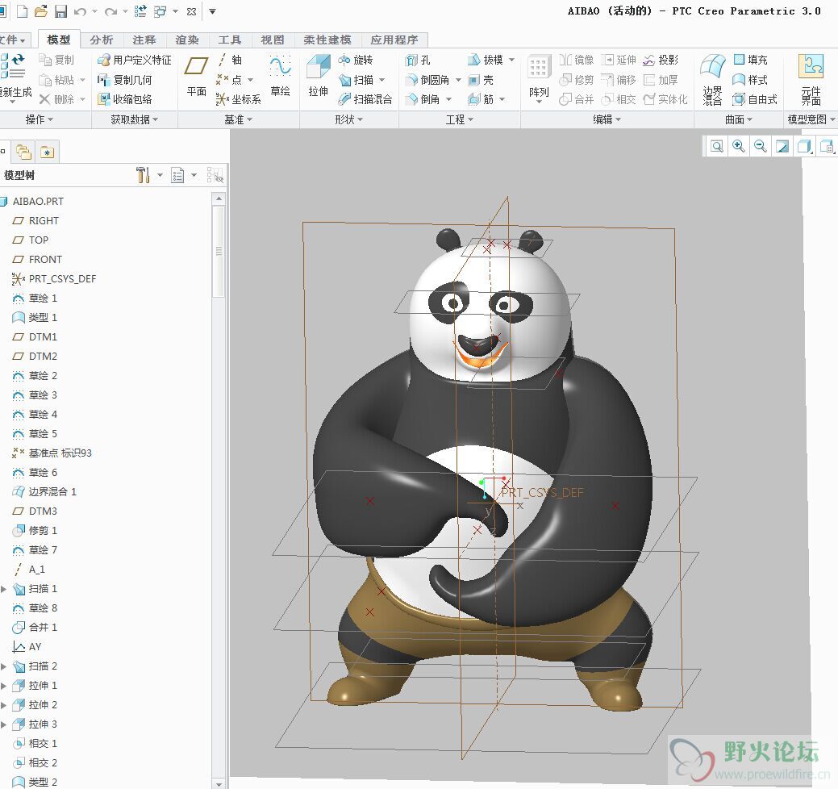Select the Revolve (旋转) tool
Image resolution: width=838 pixels, height=789 pixels.
(x=356, y=60)
